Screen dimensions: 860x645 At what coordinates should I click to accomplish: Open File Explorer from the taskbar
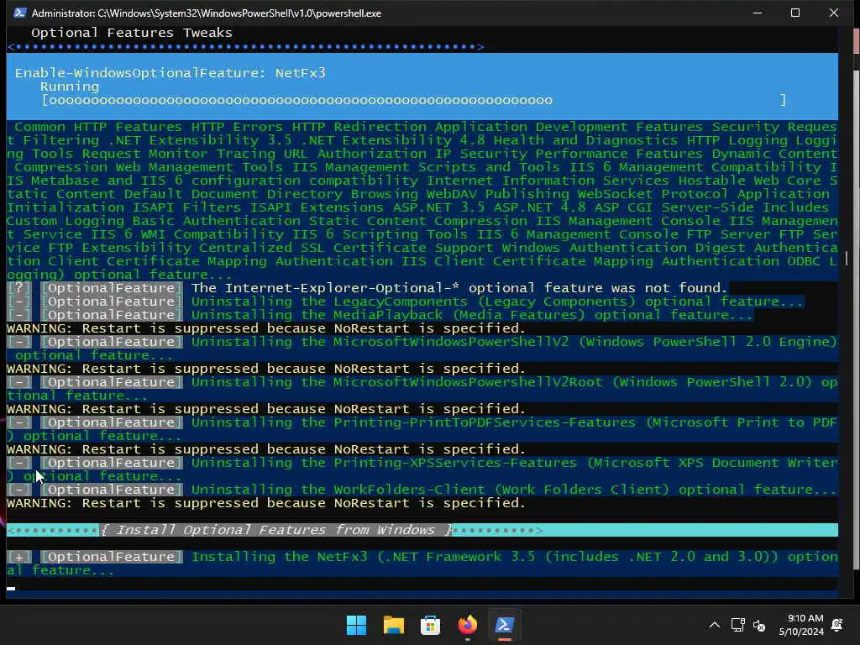tap(393, 625)
